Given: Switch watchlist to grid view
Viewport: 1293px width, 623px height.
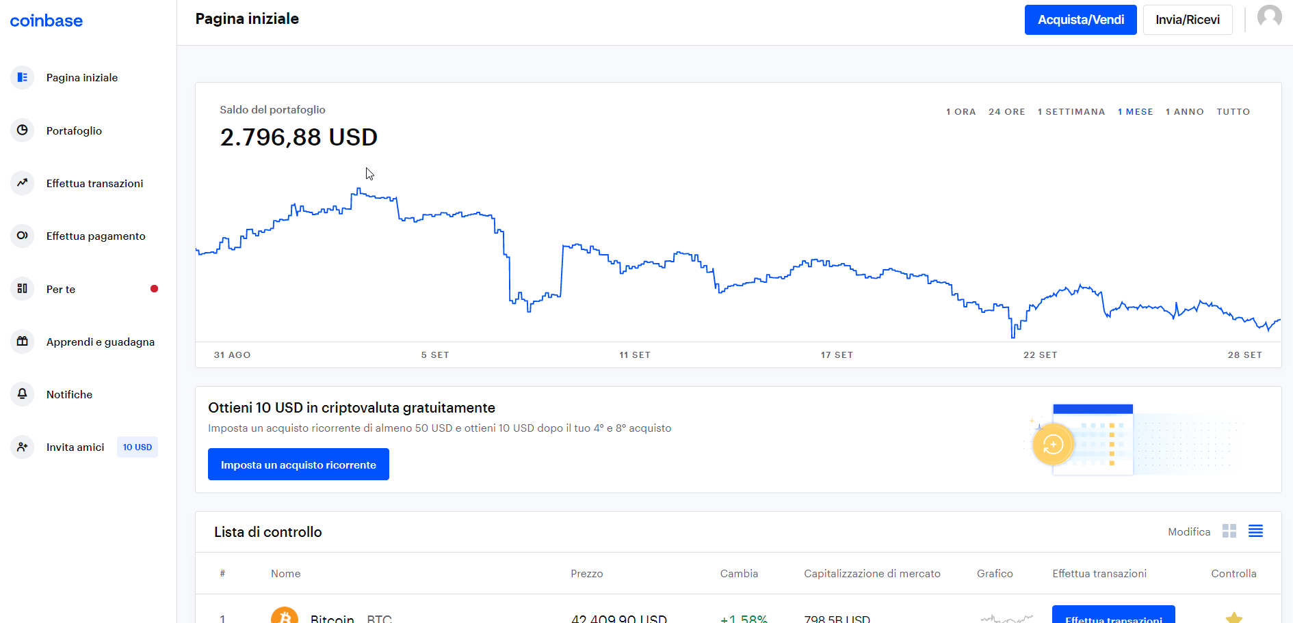Looking at the screenshot, I should [x=1229, y=531].
